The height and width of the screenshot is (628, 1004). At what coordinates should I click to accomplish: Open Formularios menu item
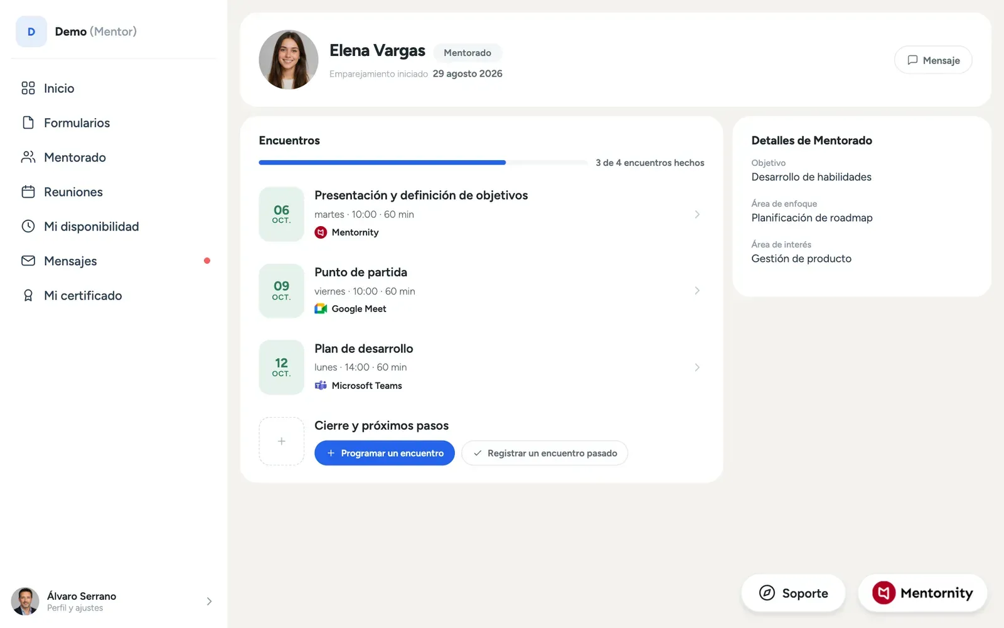114,122
